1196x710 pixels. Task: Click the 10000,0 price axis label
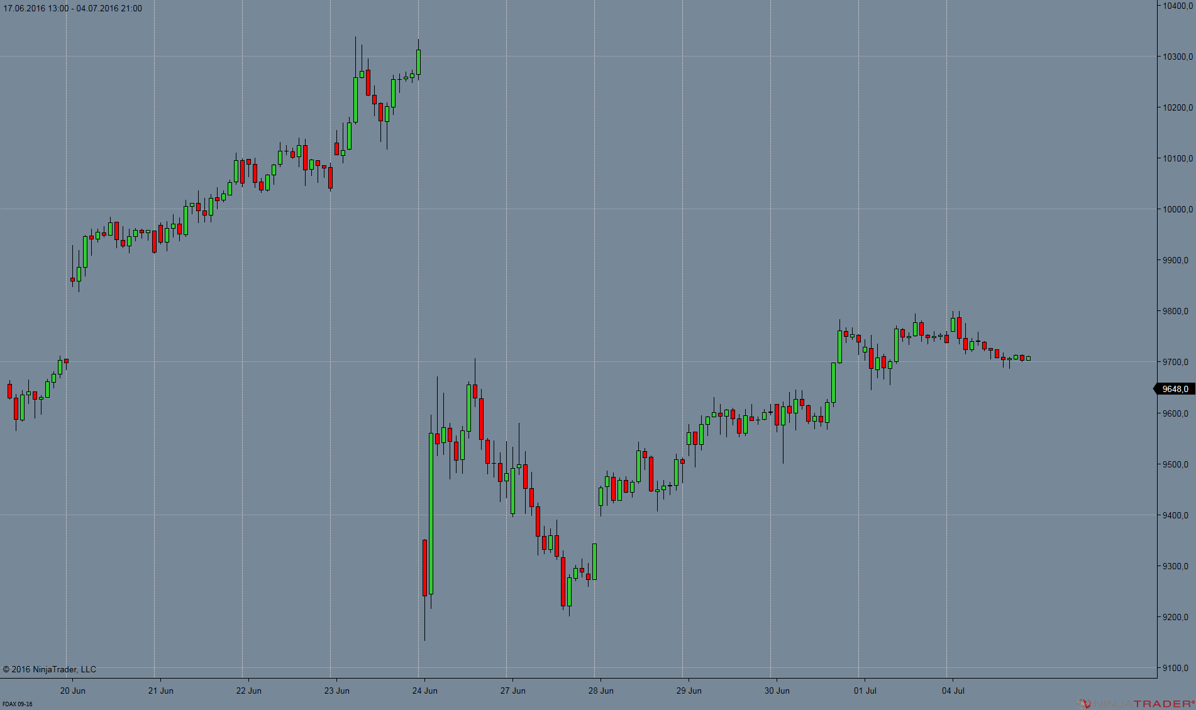(1177, 209)
